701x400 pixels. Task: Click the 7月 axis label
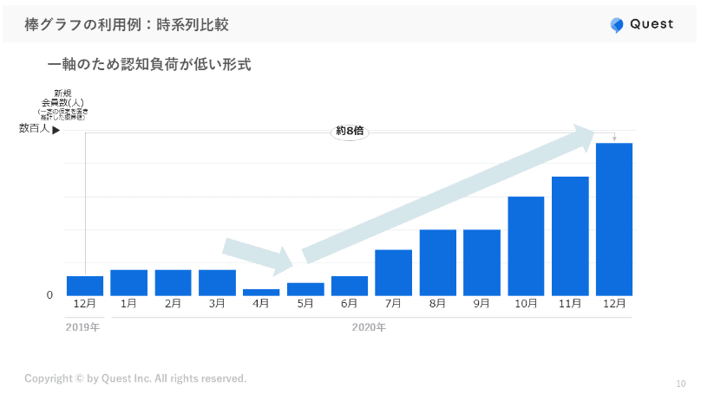pyautogui.click(x=393, y=304)
